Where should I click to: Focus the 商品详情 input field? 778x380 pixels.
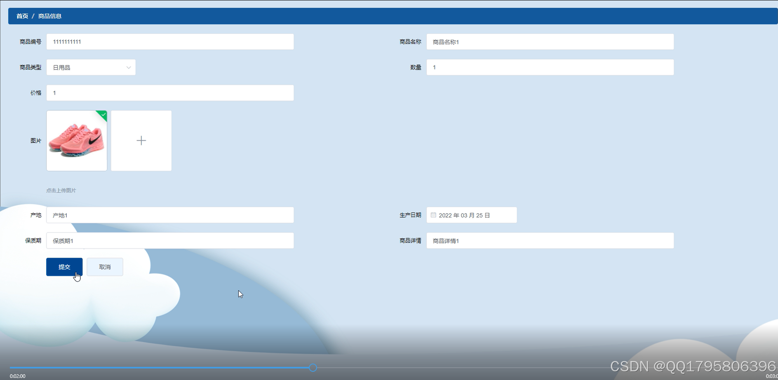click(x=550, y=240)
